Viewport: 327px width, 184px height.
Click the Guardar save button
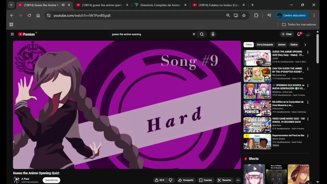[x=206, y=180]
